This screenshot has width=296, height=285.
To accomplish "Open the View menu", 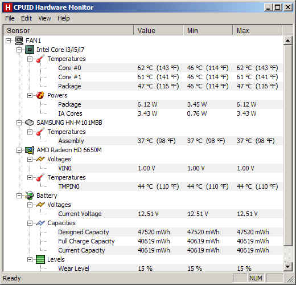I will (44, 18).
